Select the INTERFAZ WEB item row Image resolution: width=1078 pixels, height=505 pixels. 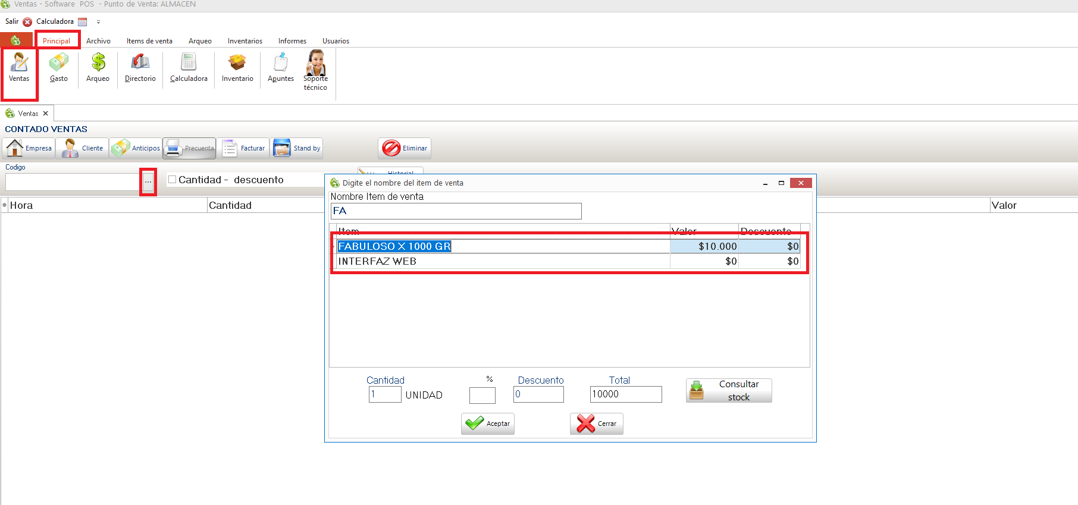tap(377, 261)
